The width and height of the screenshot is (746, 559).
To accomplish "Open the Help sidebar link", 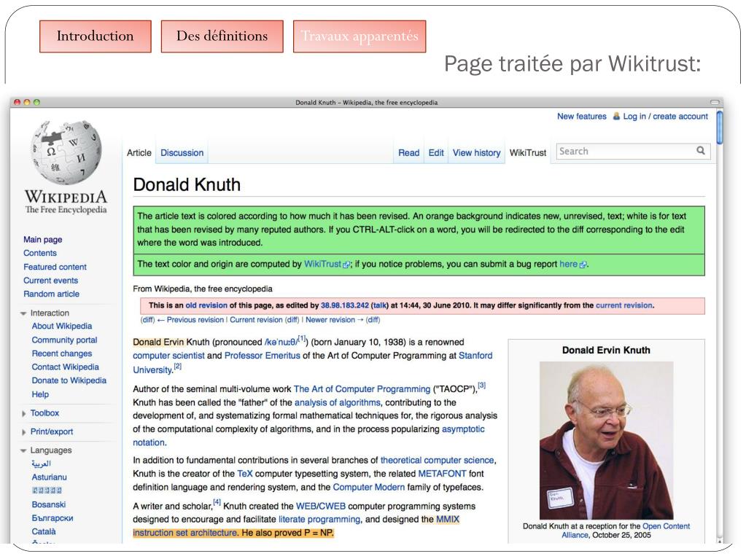I will [x=40, y=394].
